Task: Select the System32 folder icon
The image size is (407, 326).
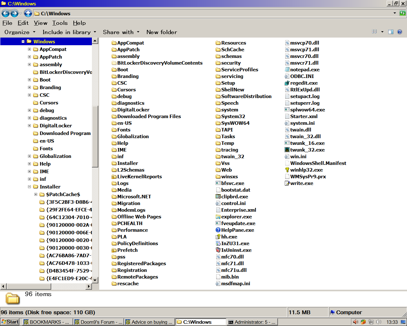Action: click(x=218, y=117)
